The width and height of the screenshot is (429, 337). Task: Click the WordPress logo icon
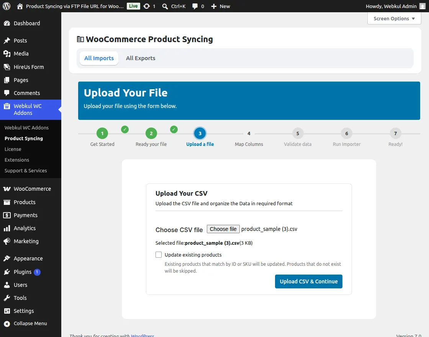pyautogui.click(x=7, y=6)
